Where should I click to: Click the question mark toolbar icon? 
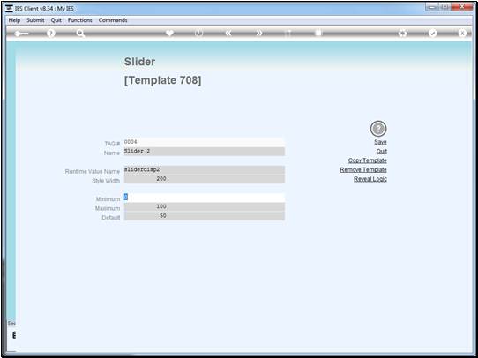click(x=51, y=34)
